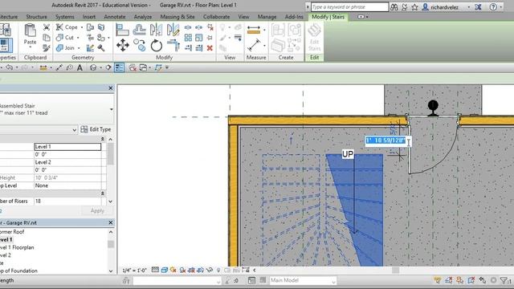The width and height of the screenshot is (514, 289).
Task: Click the Close Hidden Windows icon
Action: (133, 67)
